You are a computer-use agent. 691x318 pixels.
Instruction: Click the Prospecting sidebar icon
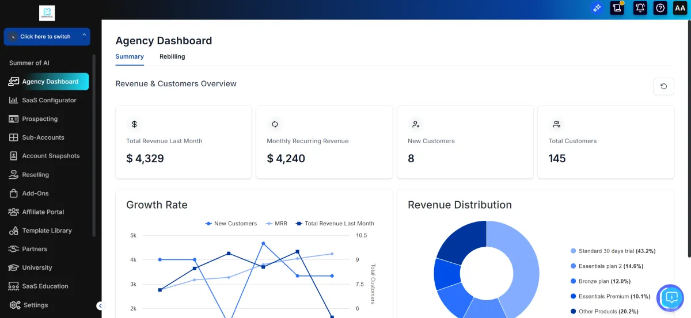[14, 119]
